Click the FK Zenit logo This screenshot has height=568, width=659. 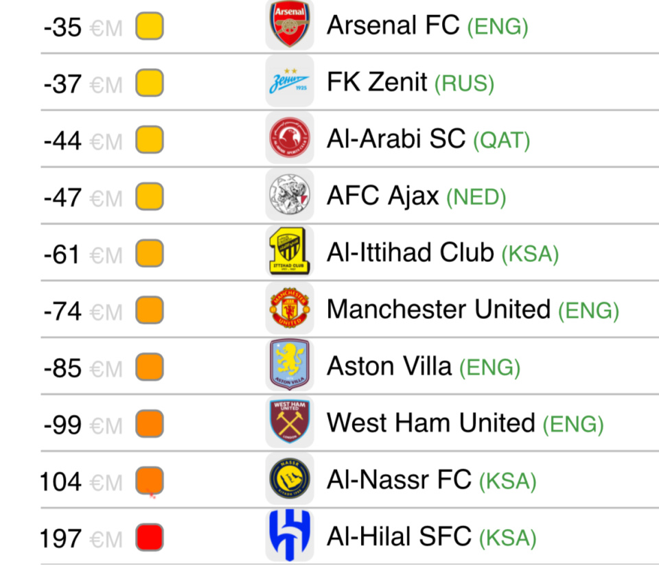289,83
